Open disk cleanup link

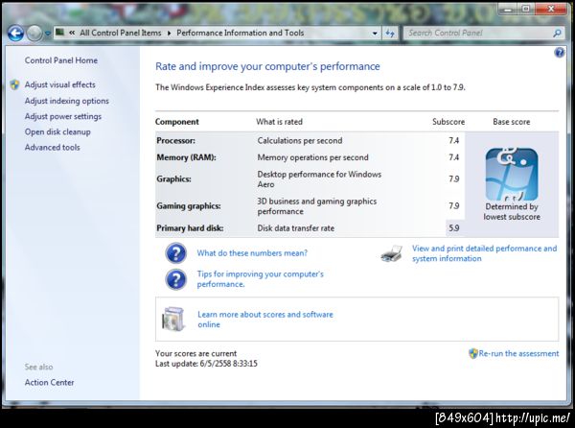pyautogui.click(x=57, y=131)
